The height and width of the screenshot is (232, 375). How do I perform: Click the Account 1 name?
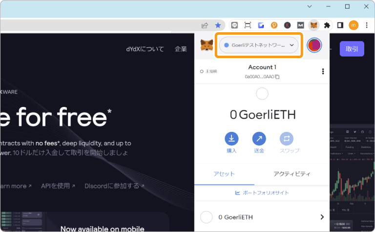[x=262, y=67]
